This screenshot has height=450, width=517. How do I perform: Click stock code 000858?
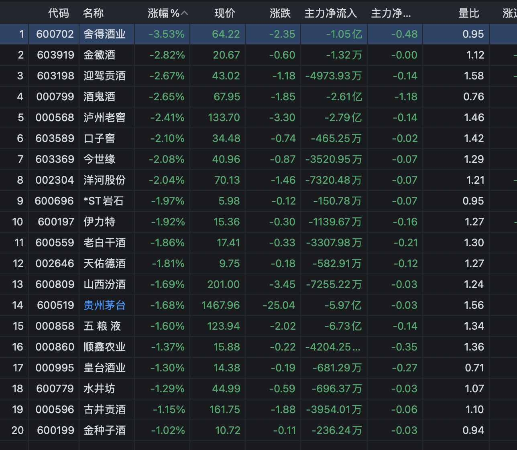(55, 326)
